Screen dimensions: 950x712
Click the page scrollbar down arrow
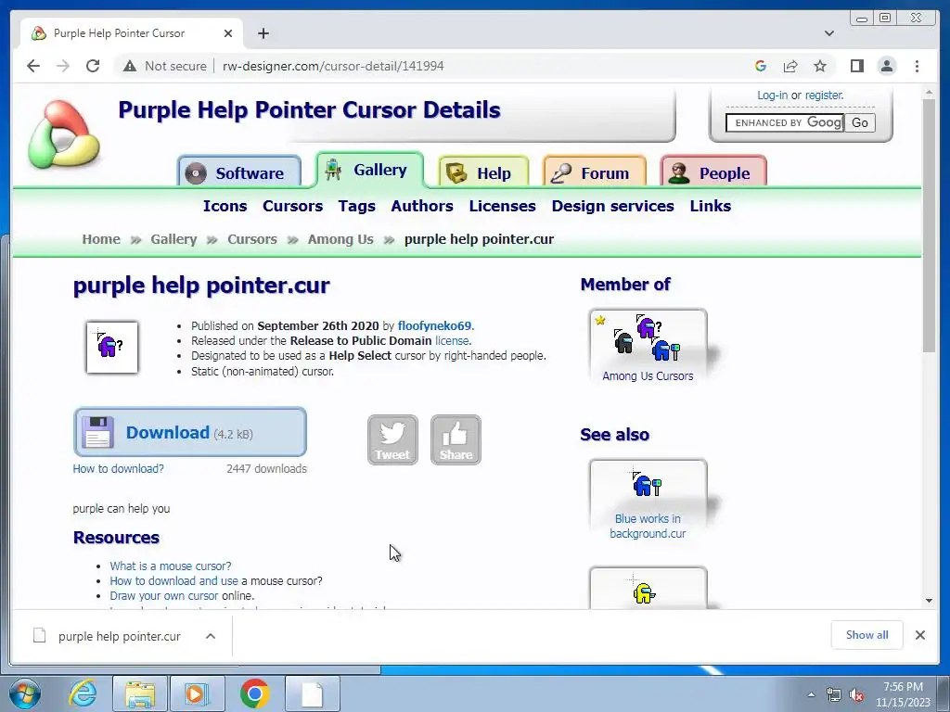coord(929,600)
